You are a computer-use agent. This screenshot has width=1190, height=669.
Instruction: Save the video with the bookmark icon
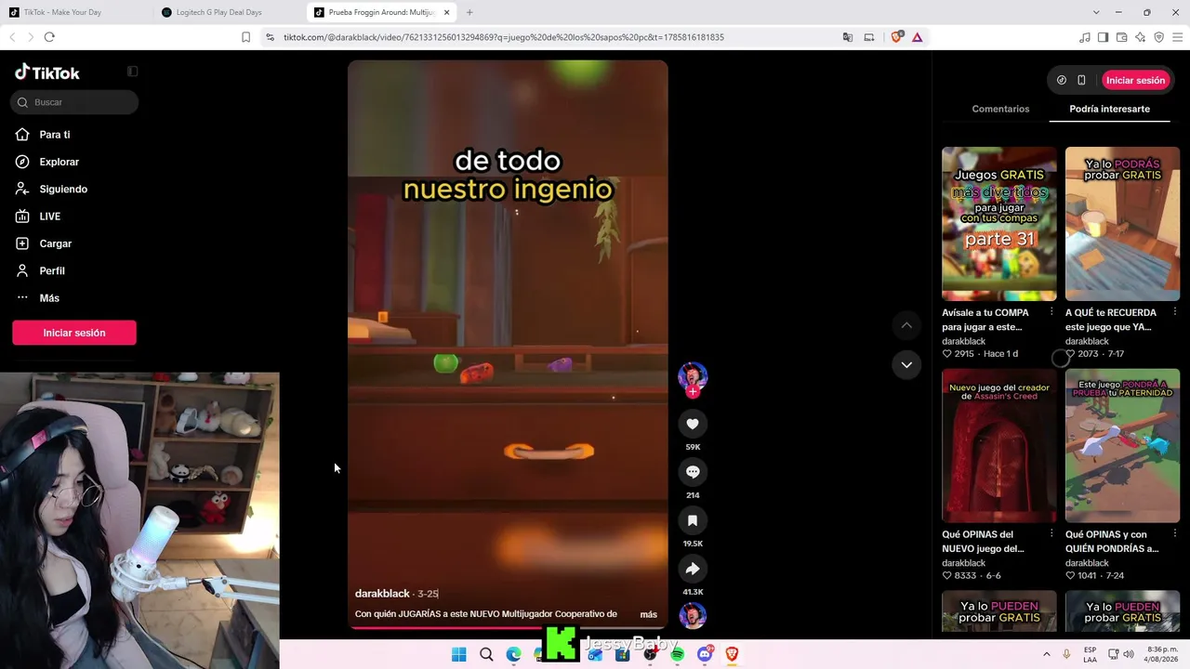(x=693, y=520)
